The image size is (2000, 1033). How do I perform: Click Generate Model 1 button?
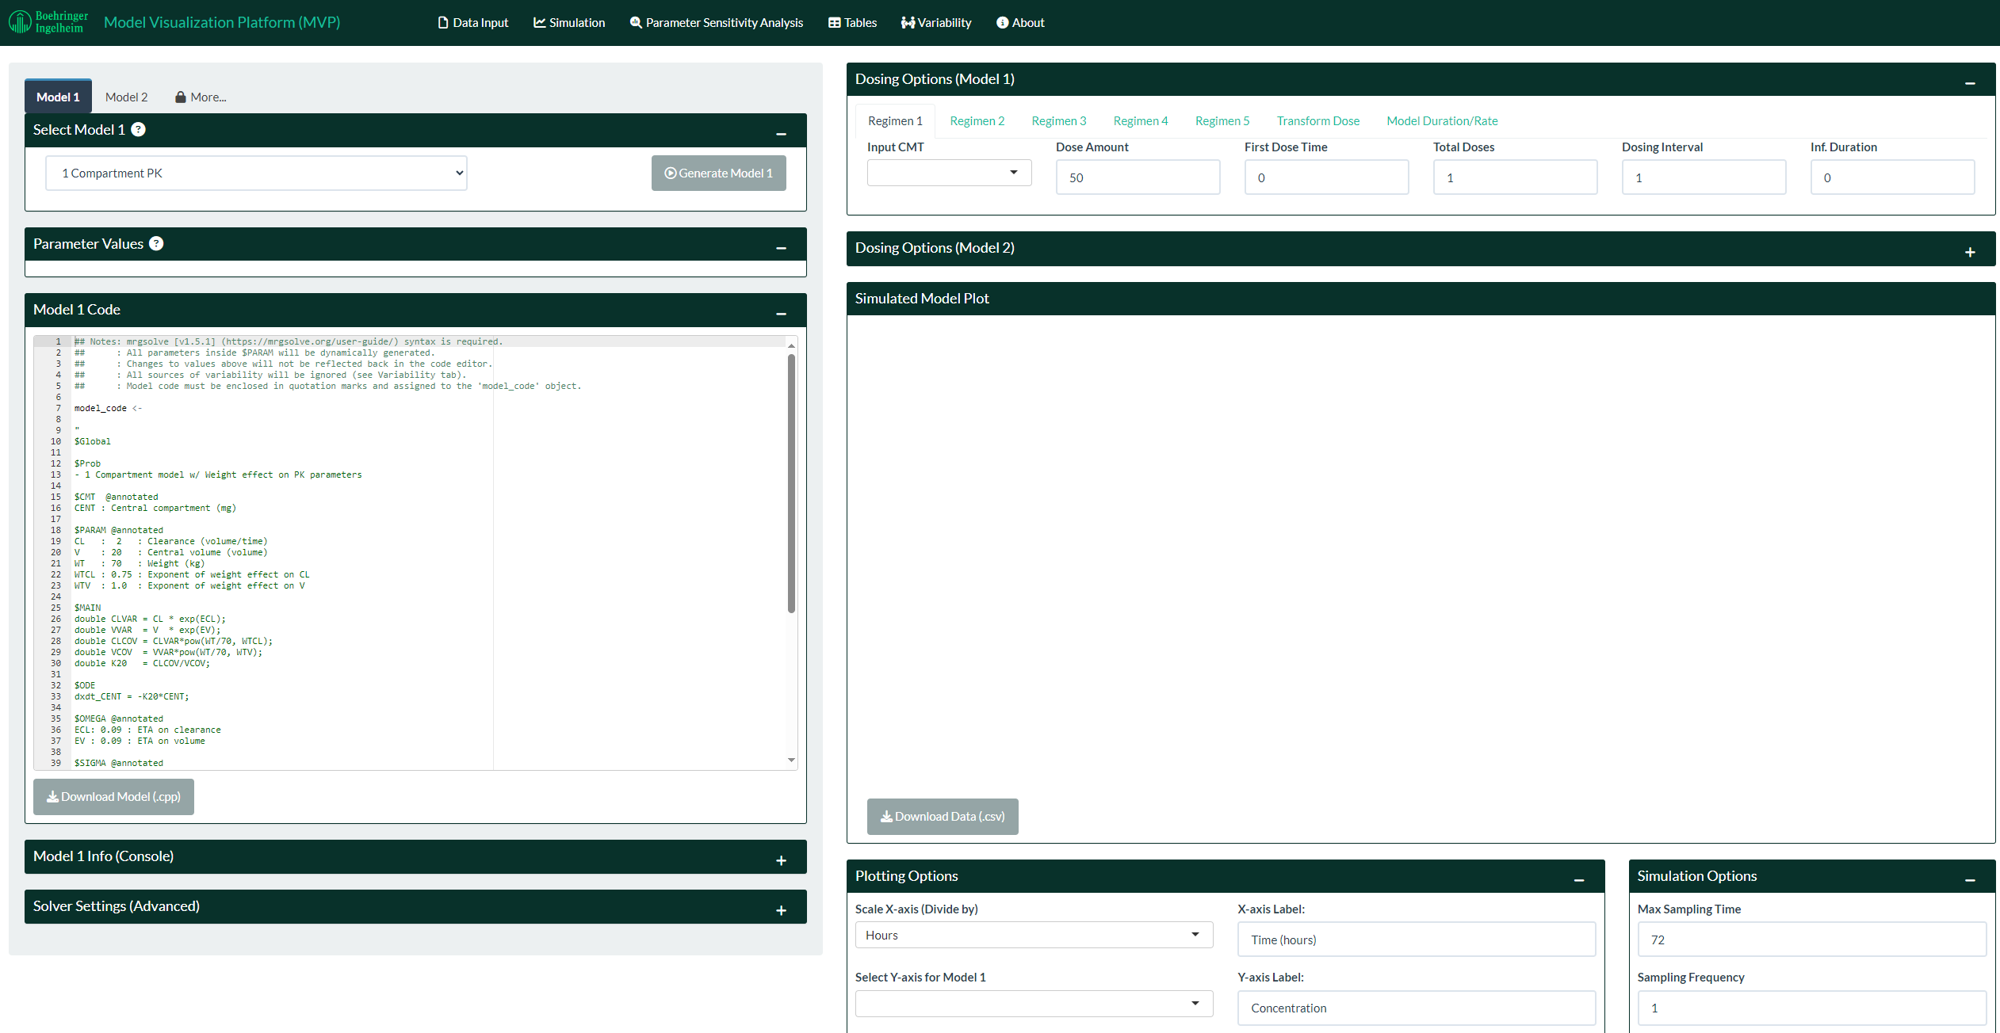(718, 173)
